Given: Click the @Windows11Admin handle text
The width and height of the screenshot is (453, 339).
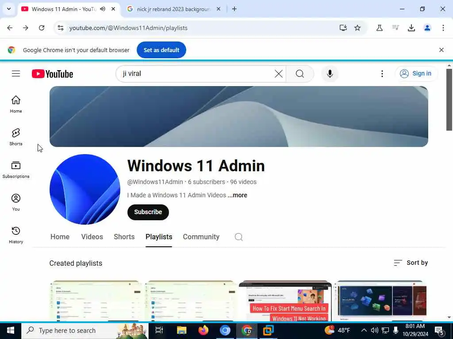Looking at the screenshot, I should pyautogui.click(x=155, y=182).
